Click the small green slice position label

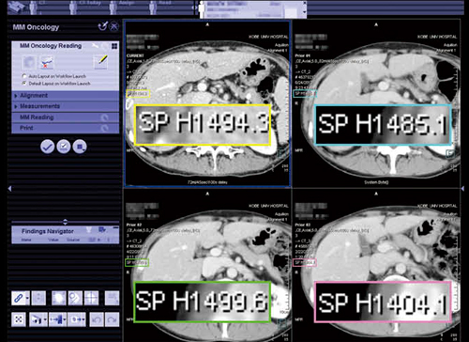137,262
